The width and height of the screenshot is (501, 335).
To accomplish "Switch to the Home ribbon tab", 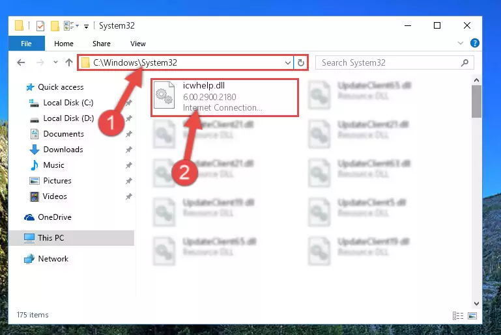I will pos(64,44).
